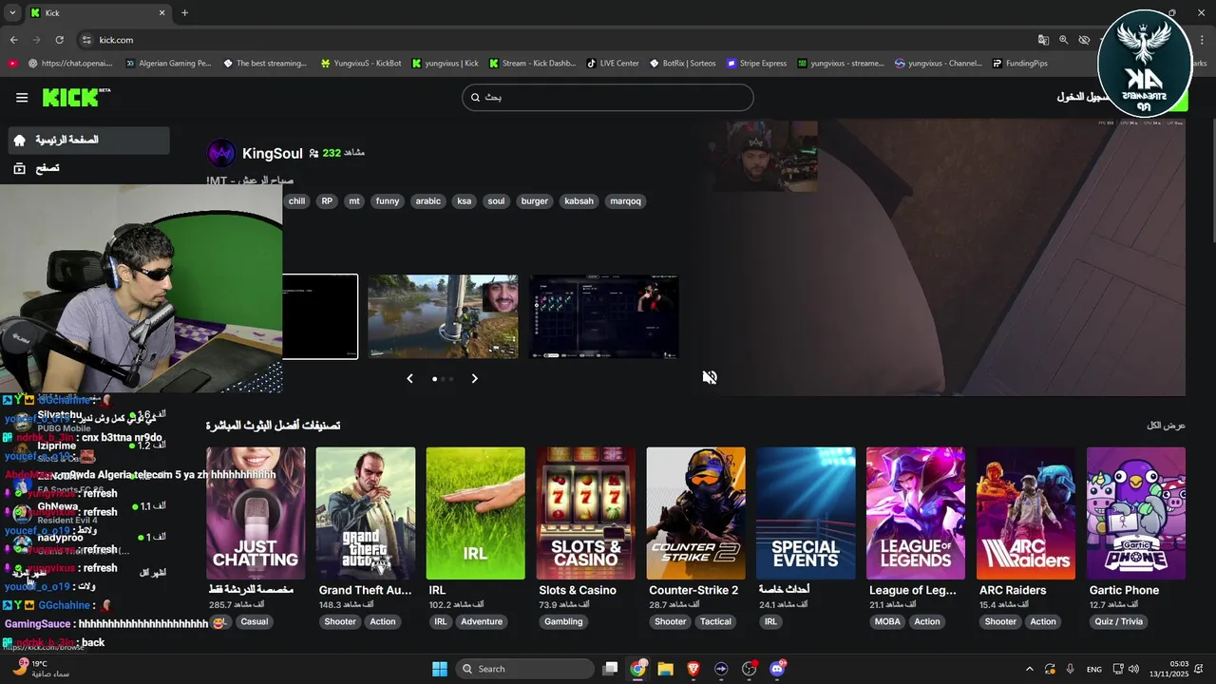Open YungvixuS - KickBot bookmark

[361, 64]
